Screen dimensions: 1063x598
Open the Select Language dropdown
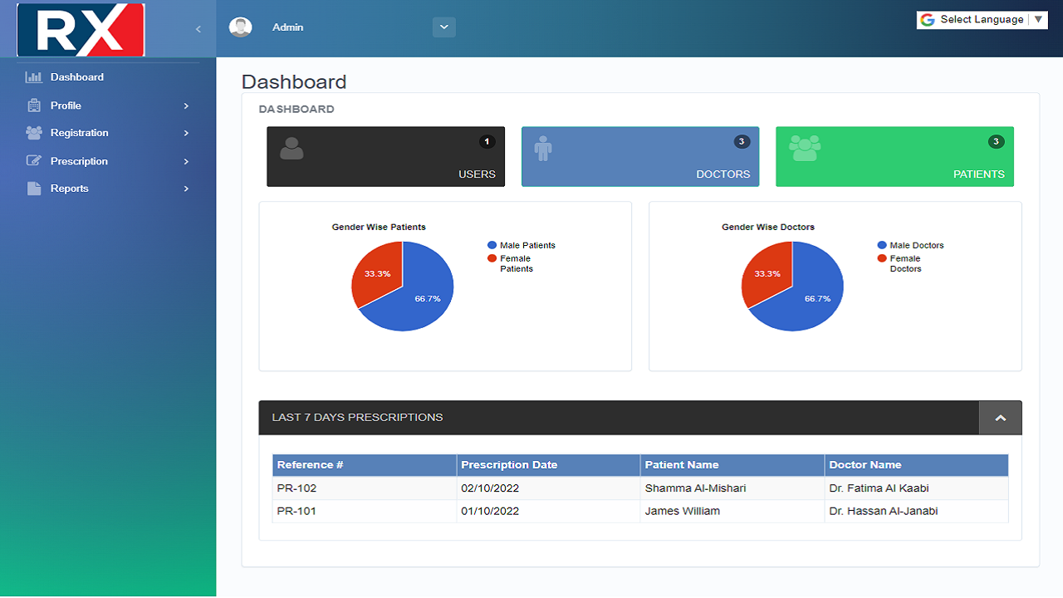tap(982, 19)
